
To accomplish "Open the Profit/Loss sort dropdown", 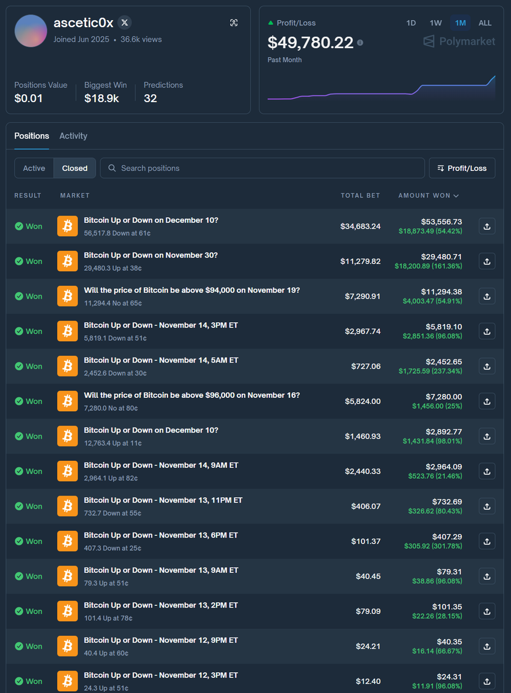I will coord(462,168).
